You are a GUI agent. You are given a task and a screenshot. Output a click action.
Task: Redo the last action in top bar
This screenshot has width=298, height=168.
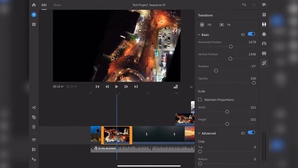point(254,5)
